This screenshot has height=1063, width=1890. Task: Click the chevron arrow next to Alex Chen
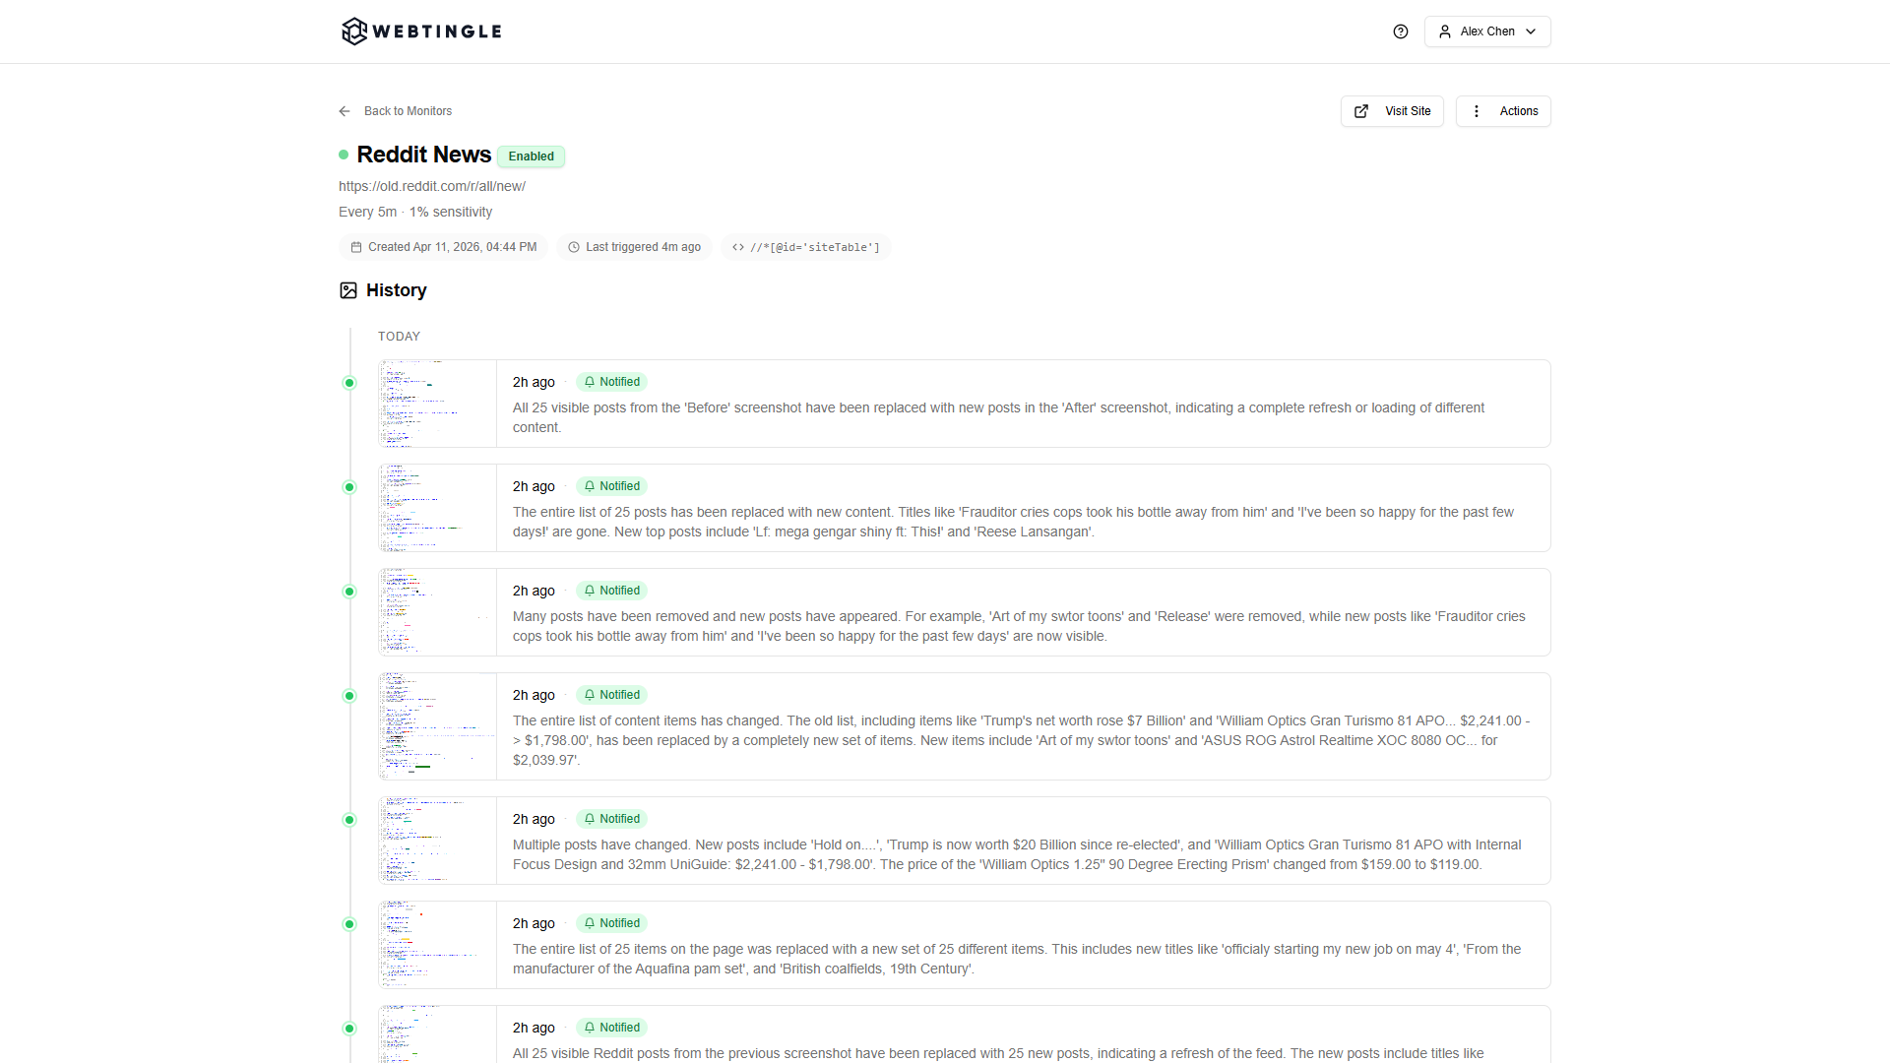point(1531,31)
